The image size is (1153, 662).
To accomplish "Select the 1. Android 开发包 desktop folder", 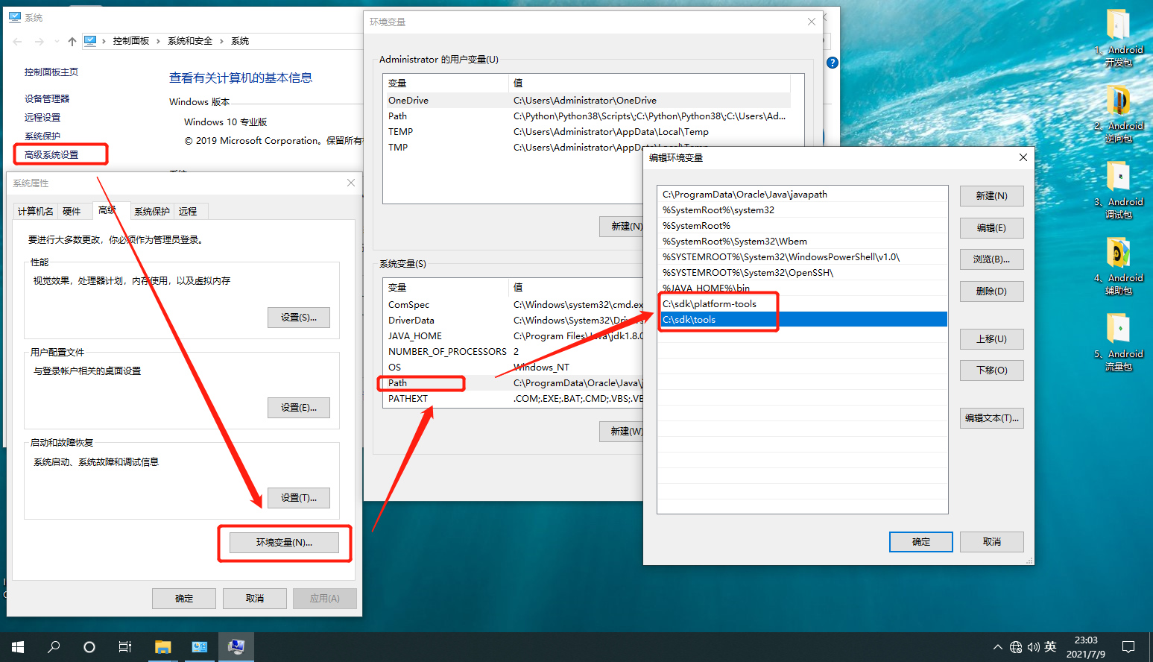I will pyautogui.click(x=1119, y=37).
